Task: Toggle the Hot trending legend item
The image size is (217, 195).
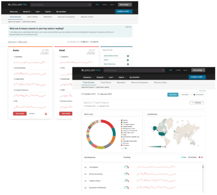Action: tap(201, 157)
